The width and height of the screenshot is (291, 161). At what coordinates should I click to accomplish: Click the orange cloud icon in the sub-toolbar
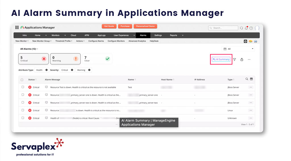point(251,41)
